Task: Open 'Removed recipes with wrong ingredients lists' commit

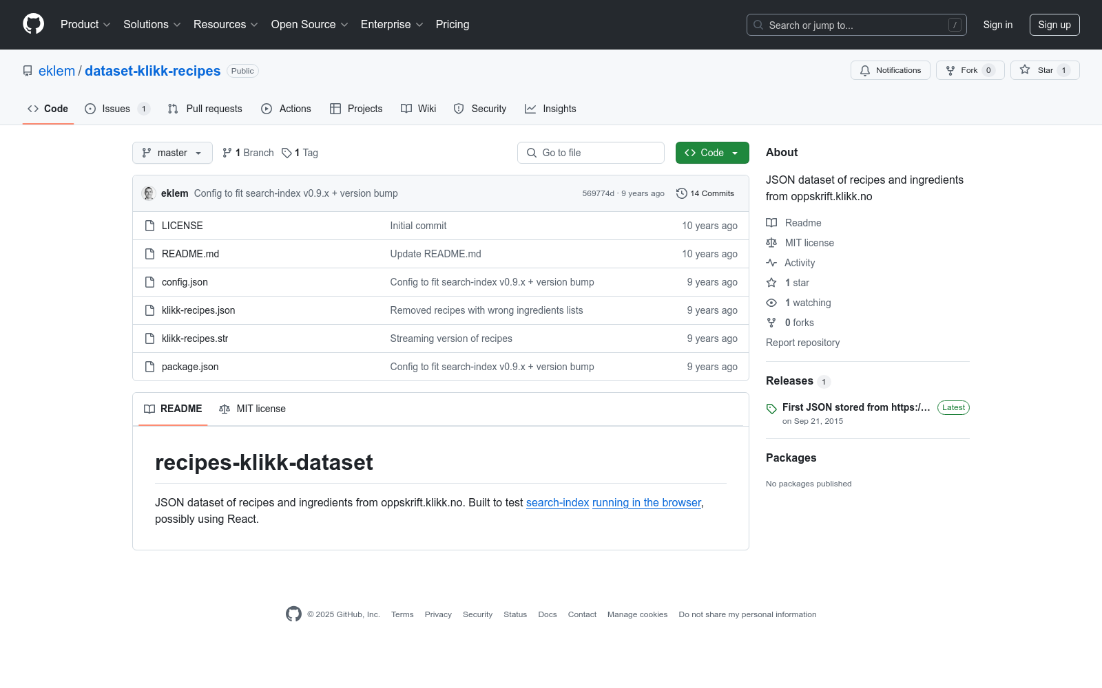Action: (486, 310)
